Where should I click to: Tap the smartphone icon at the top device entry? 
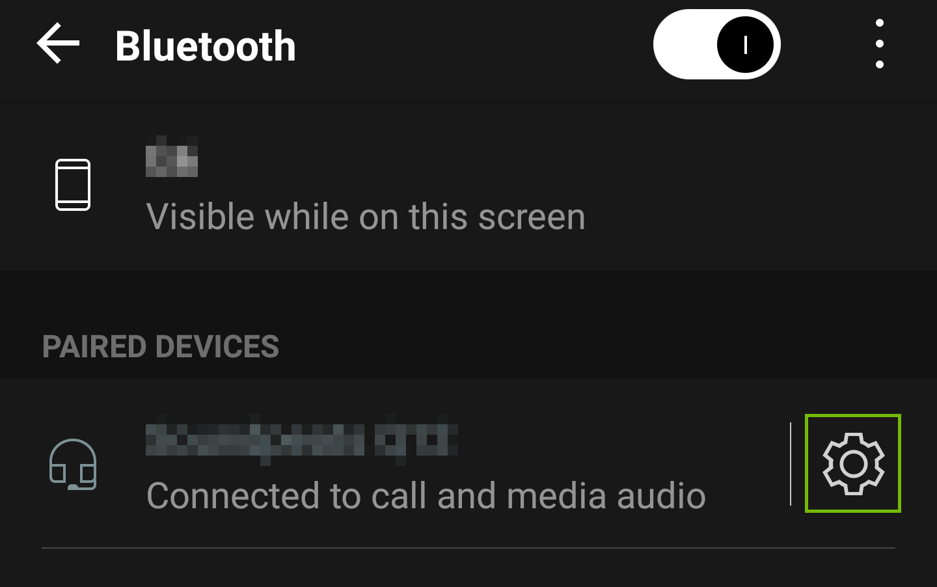tap(73, 184)
